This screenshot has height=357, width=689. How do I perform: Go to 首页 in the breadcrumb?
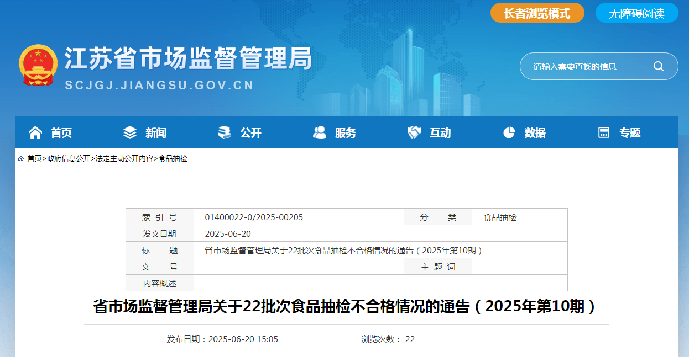point(35,158)
